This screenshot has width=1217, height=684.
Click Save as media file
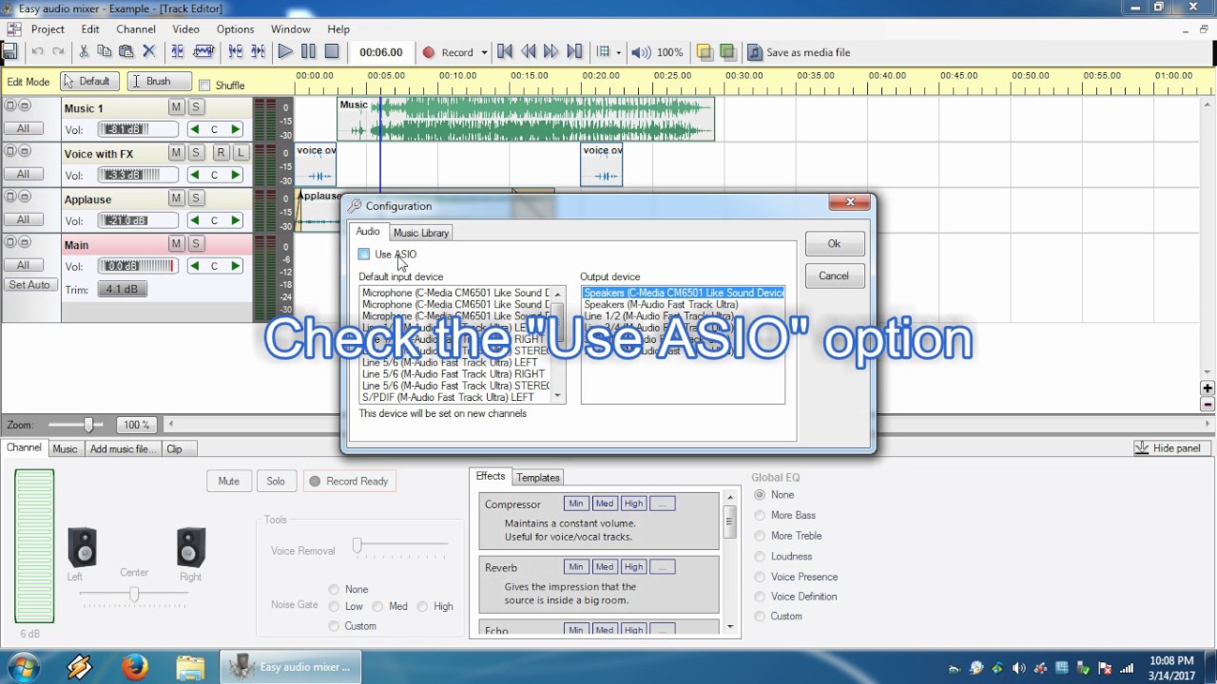tap(799, 52)
